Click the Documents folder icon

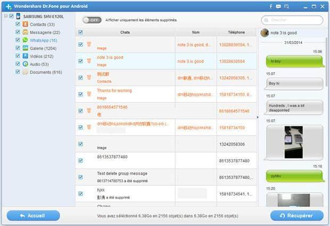[x=25, y=72]
